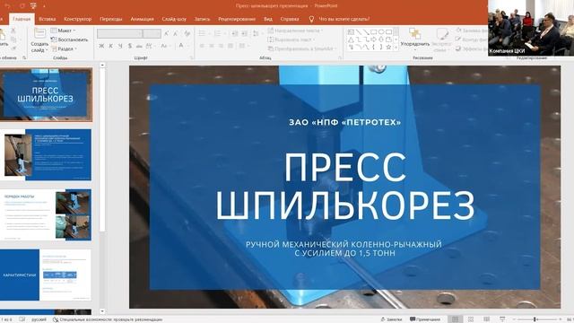Select slide 2 thumbnail with press photo

(47, 154)
